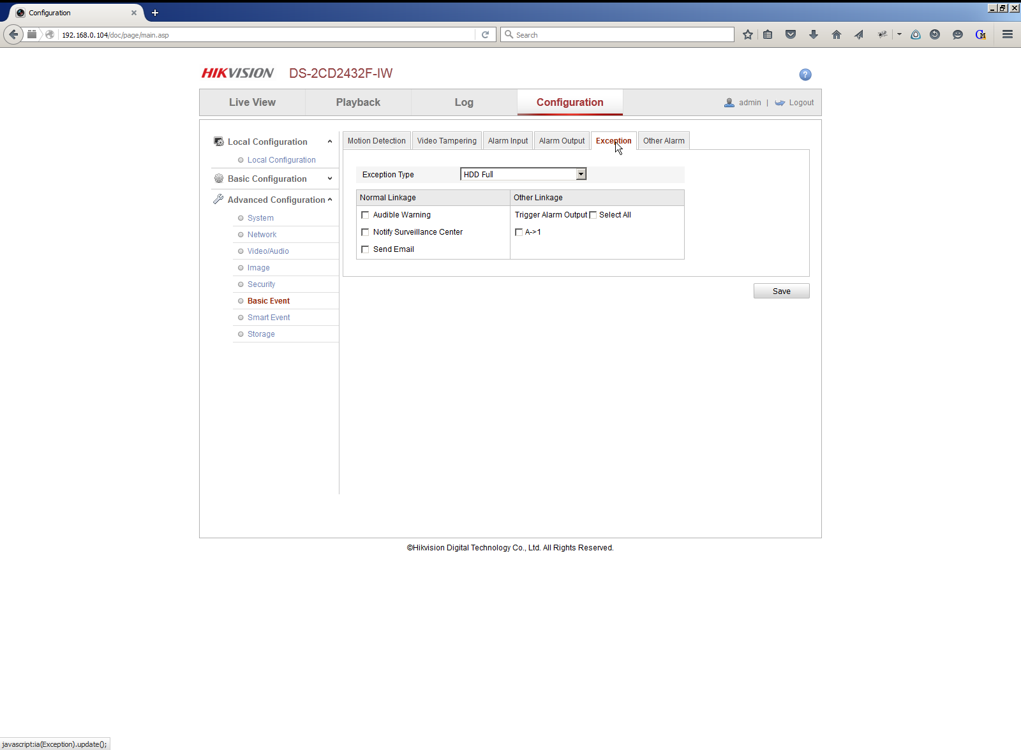Click the CM extension icon
The width and height of the screenshot is (1021, 750).
click(981, 34)
